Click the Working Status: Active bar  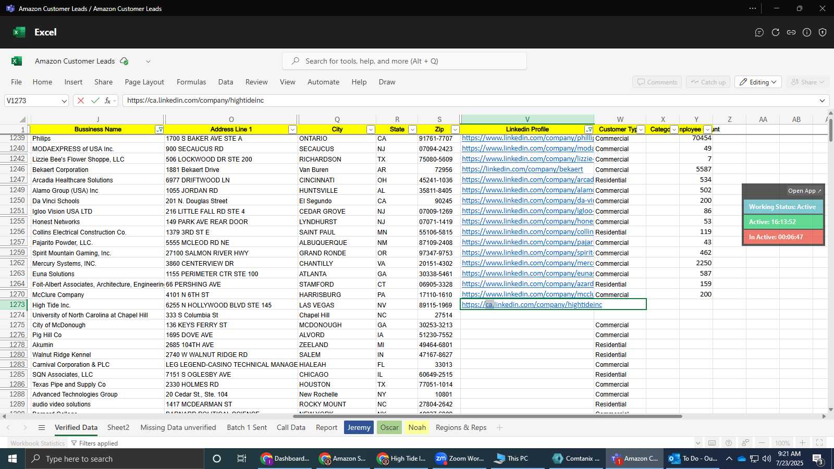coord(783,207)
